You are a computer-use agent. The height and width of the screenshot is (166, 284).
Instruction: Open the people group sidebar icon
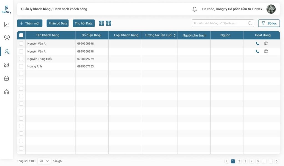[x=7, y=38]
